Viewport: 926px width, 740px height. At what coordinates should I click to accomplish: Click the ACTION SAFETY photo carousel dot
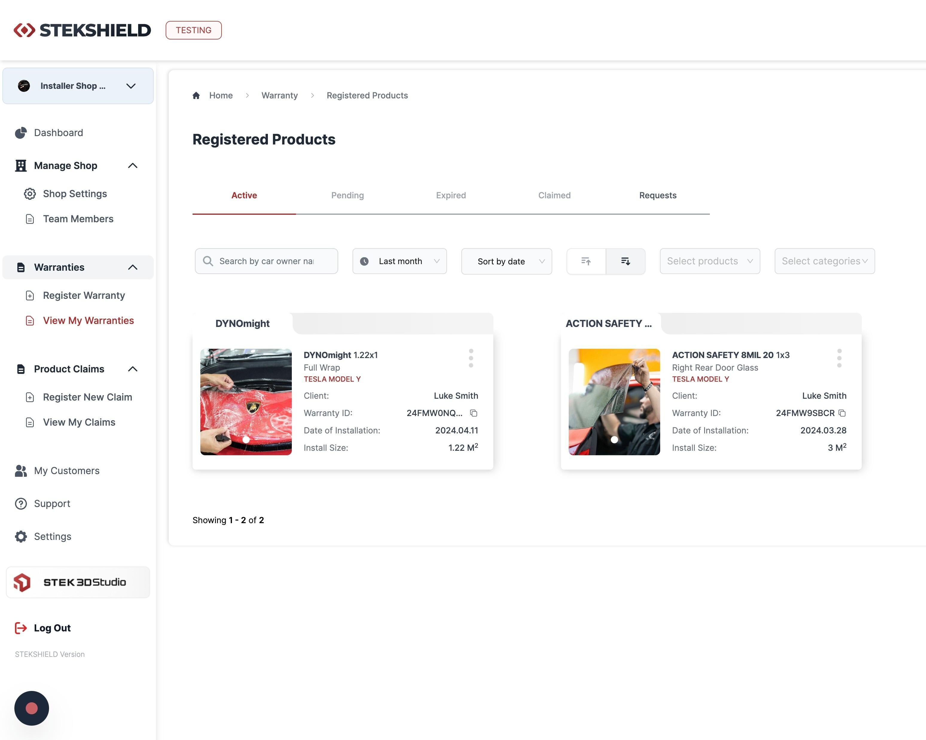pos(614,440)
